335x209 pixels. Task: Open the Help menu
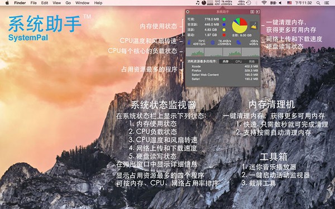point(98,3)
